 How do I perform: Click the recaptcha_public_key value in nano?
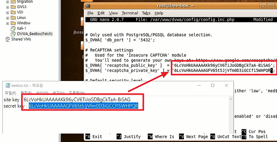[223, 66]
